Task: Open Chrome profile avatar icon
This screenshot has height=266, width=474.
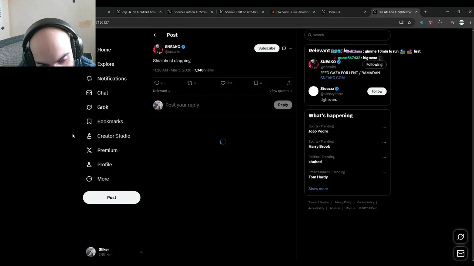Action: point(461,23)
